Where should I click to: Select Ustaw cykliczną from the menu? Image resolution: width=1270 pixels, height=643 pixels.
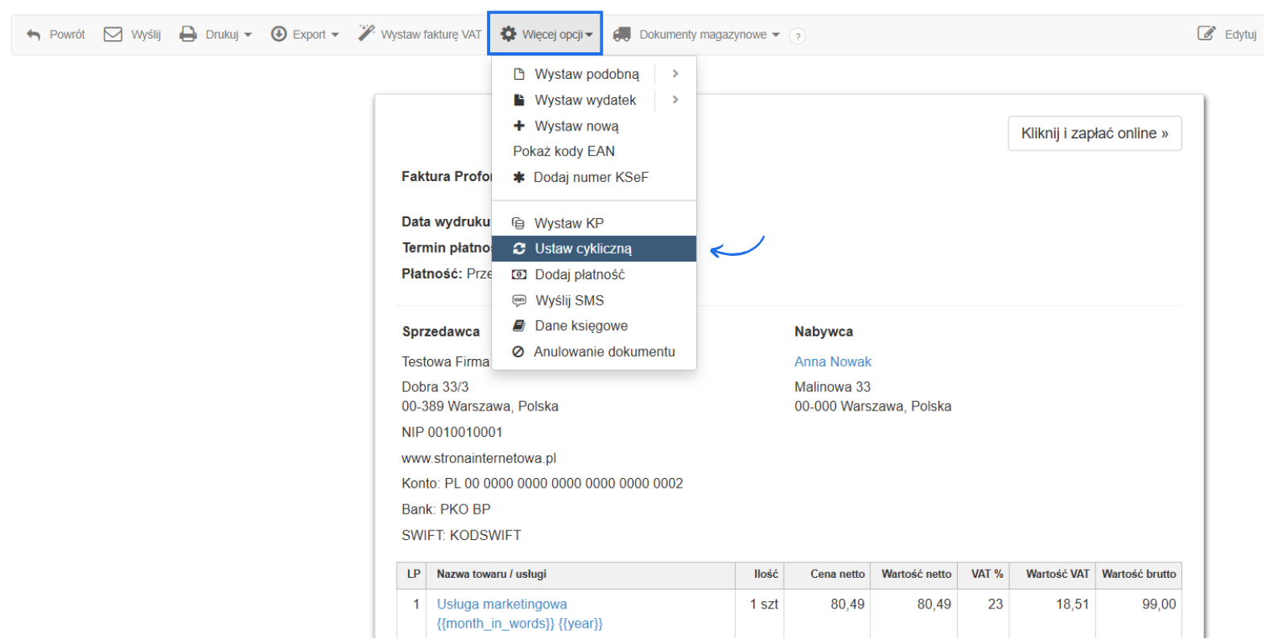point(583,249)
